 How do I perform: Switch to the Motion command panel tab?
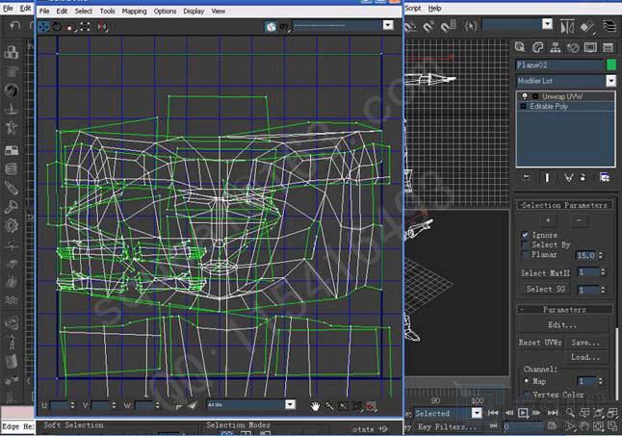(573, 47)
